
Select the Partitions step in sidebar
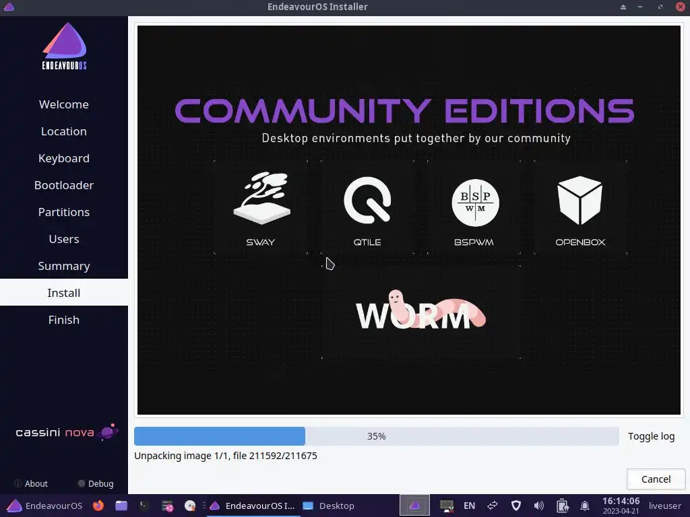pos(64,212)
